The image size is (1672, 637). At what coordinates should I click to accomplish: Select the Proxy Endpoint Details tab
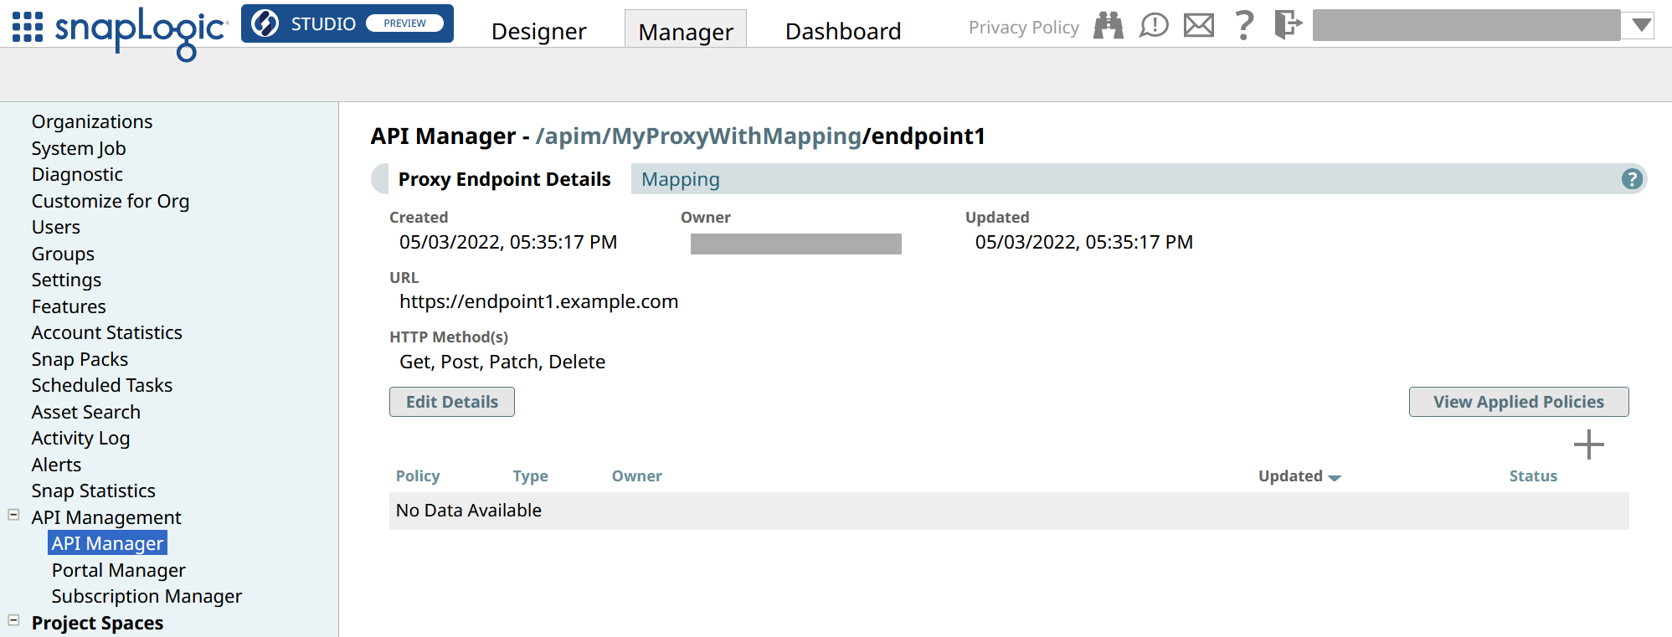click(x=504, y=179)
